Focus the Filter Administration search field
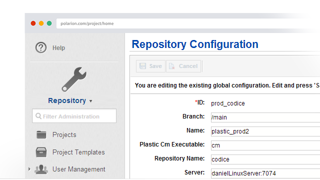 (x=74, y=116)
